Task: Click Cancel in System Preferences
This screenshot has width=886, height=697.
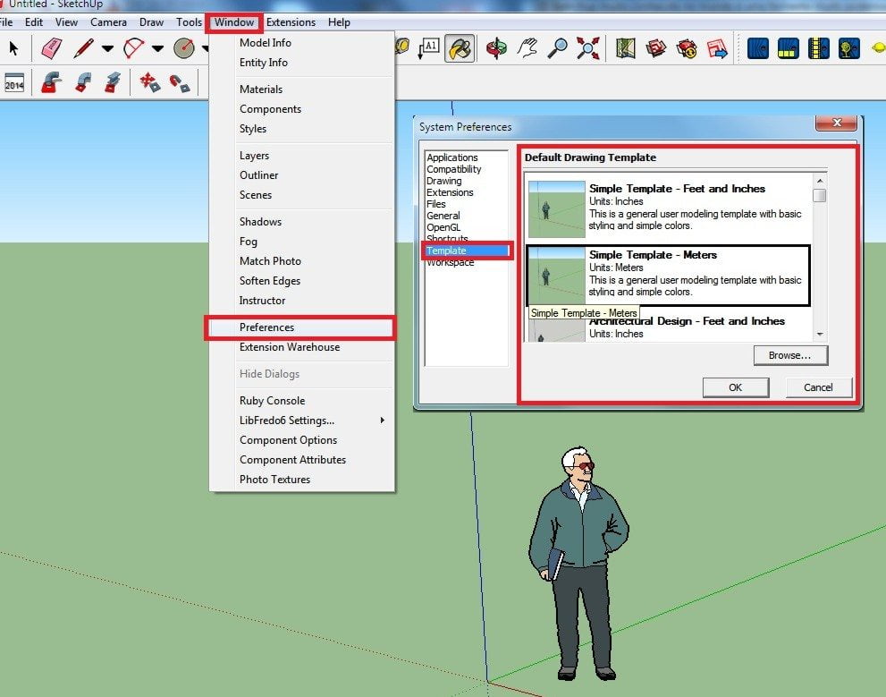Action: [x=818, y=387]
